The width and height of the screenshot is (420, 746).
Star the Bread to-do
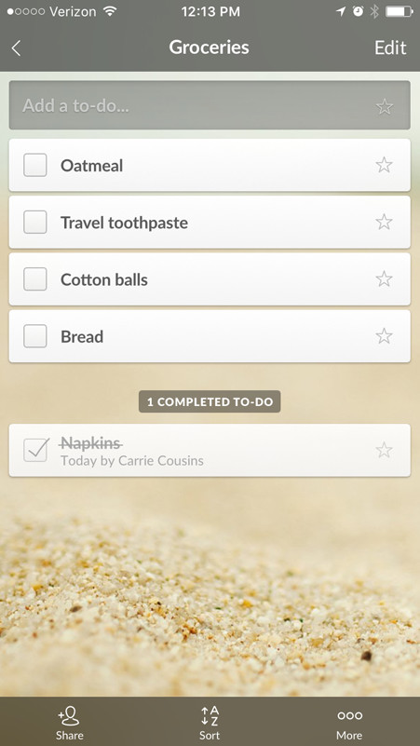coord(384,336)
